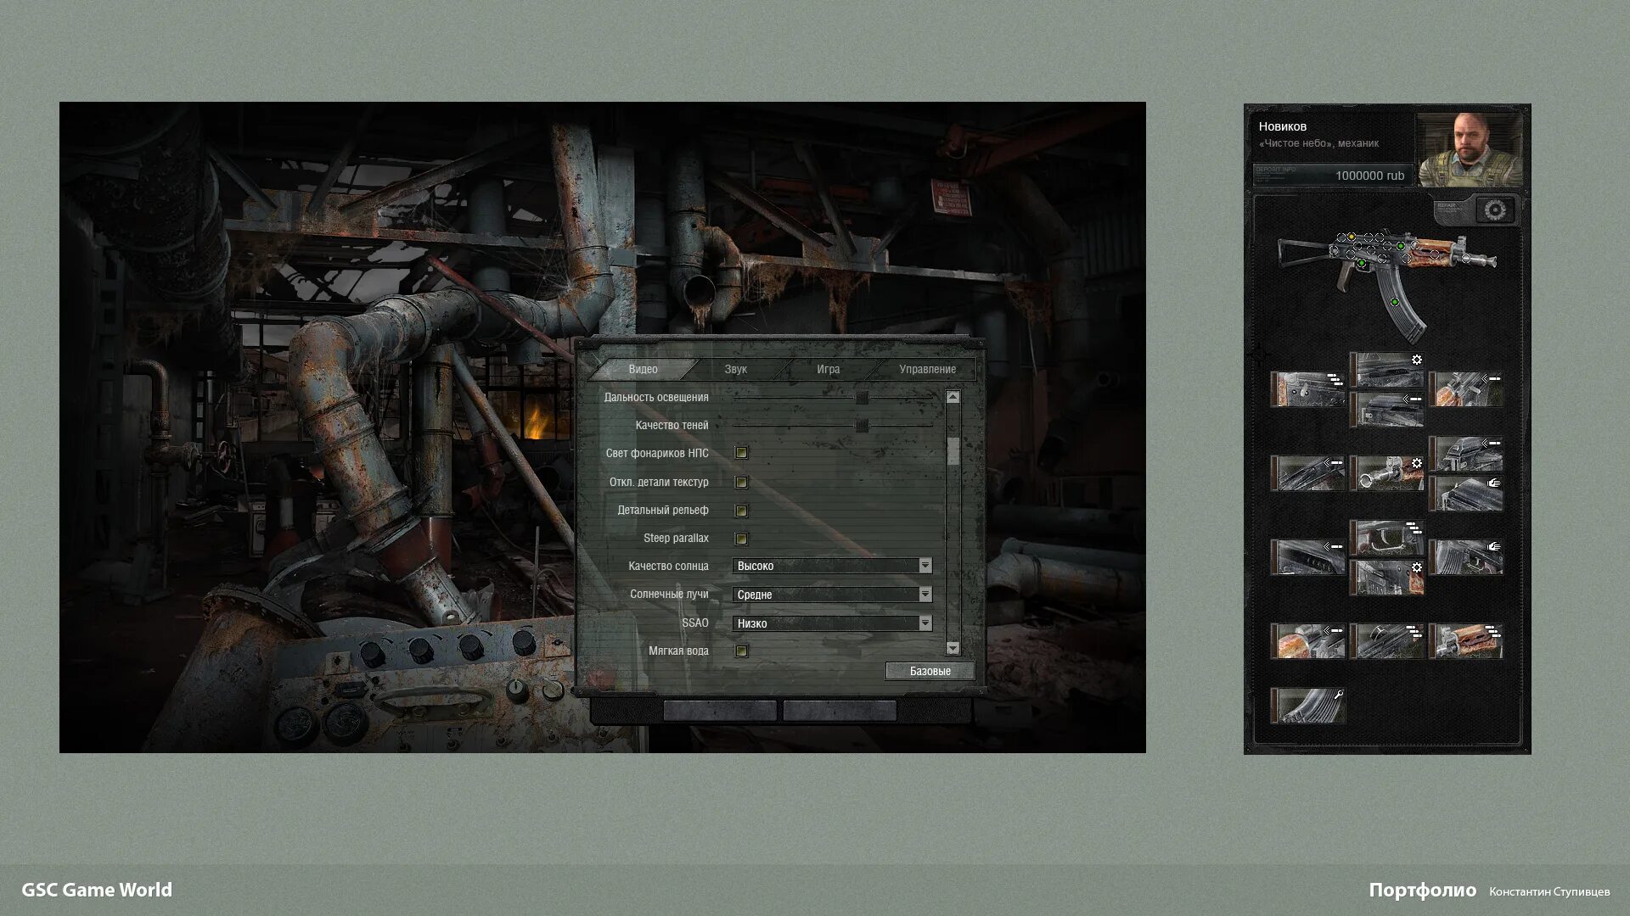Click the repair gear button
This screenshot has height=916, width=1630.
coord(1495,209)
